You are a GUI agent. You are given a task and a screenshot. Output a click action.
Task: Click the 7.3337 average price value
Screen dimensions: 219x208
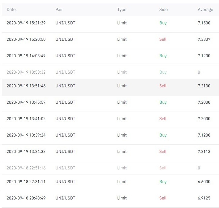[204, 39]
